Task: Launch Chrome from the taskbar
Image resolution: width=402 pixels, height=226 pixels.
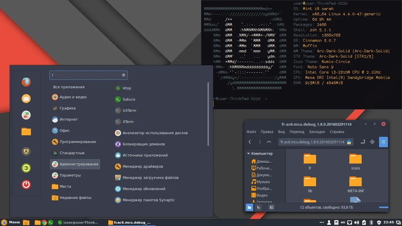Action: [x=44, y=222]
